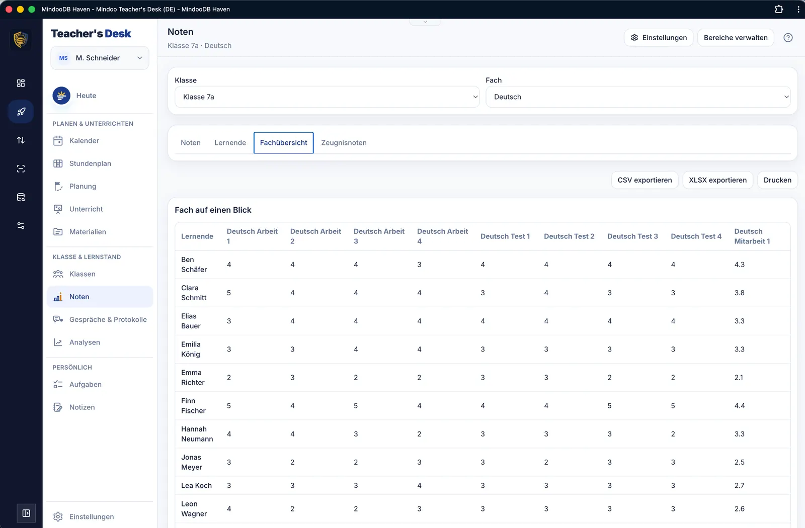
Task: Open the help question mark icon
Action: coord(788,38)
